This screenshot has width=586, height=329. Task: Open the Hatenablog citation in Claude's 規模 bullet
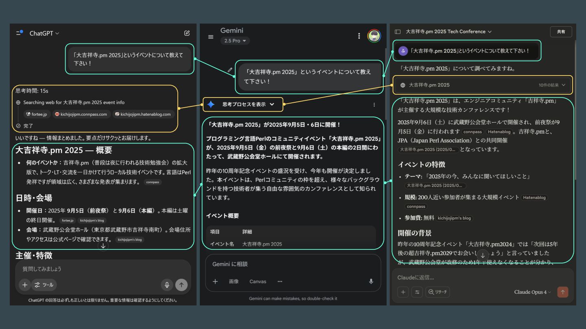pos(534,198)
